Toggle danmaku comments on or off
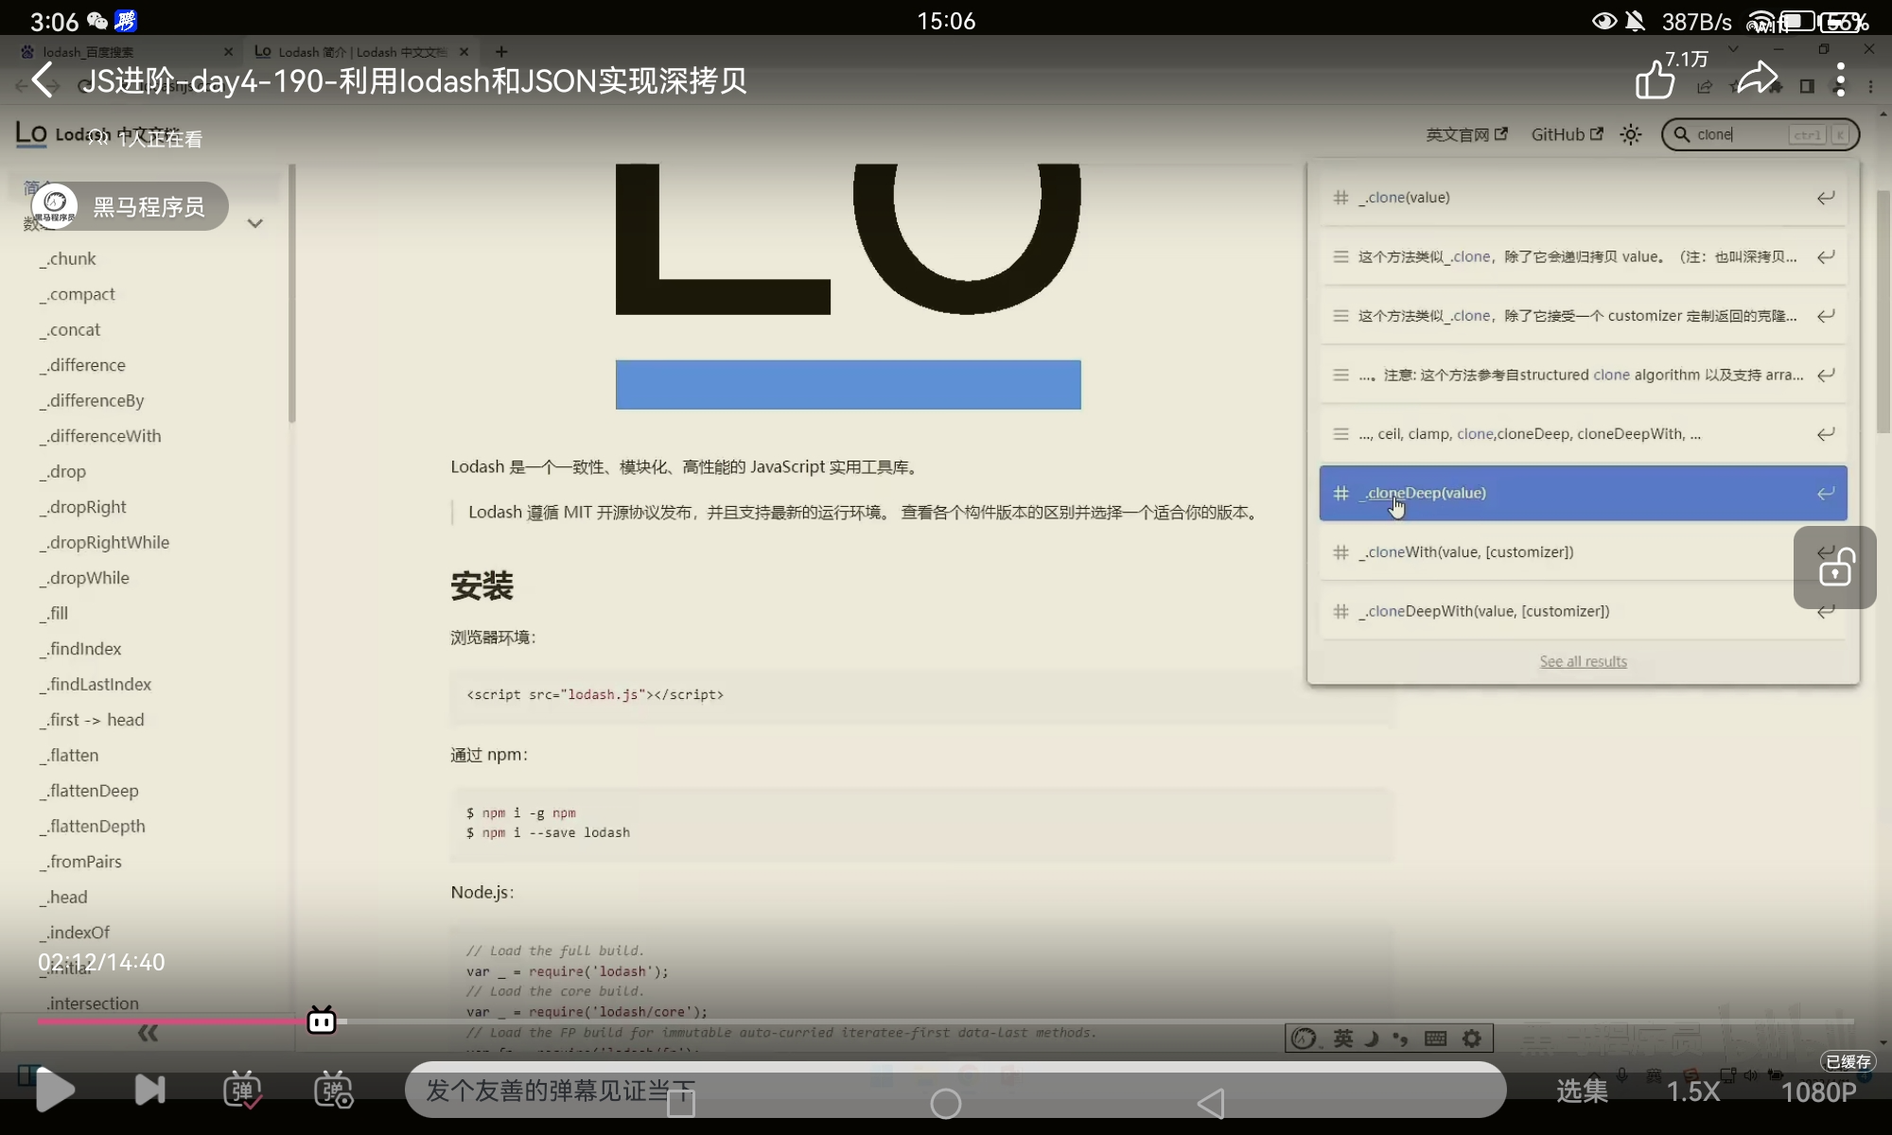1892x1135 pixels. (242, 1090)
